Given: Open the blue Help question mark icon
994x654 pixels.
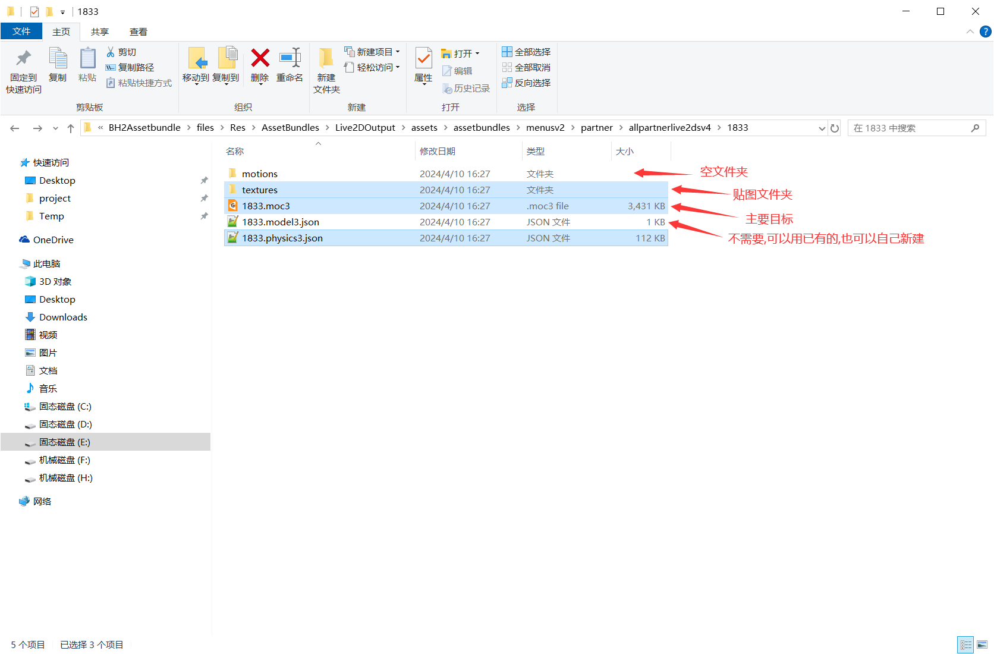Looking at the screenshot, I should coord(985,32).
